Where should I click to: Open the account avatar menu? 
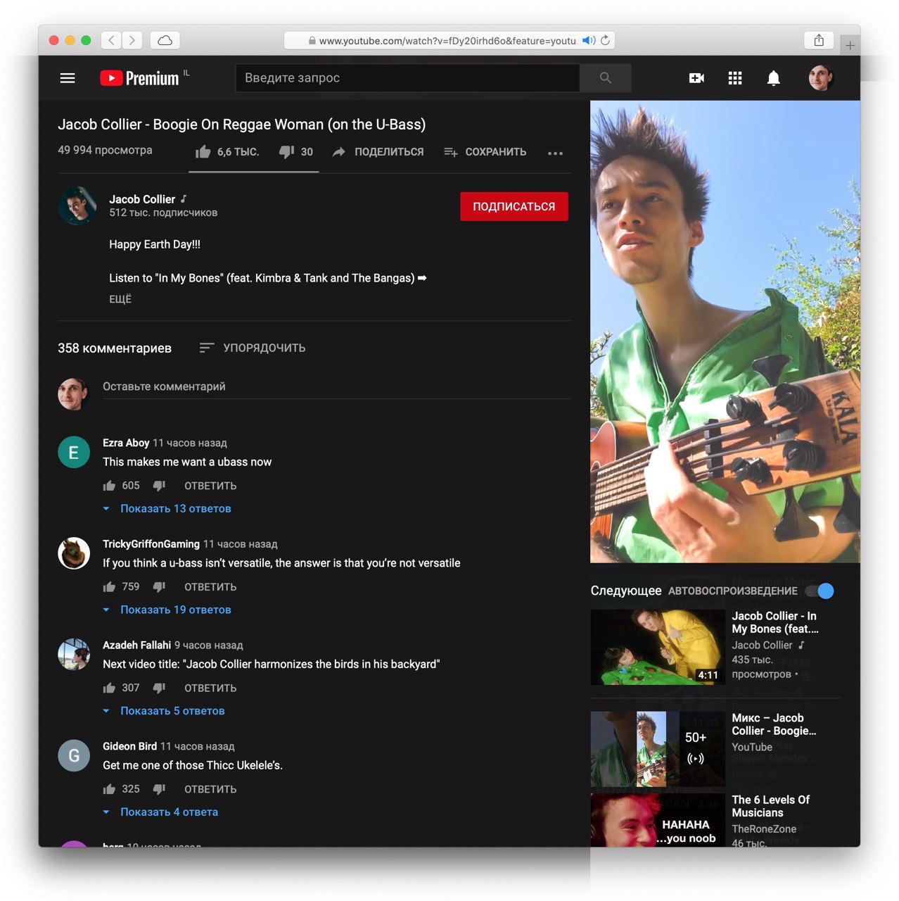tap(820, 78)
